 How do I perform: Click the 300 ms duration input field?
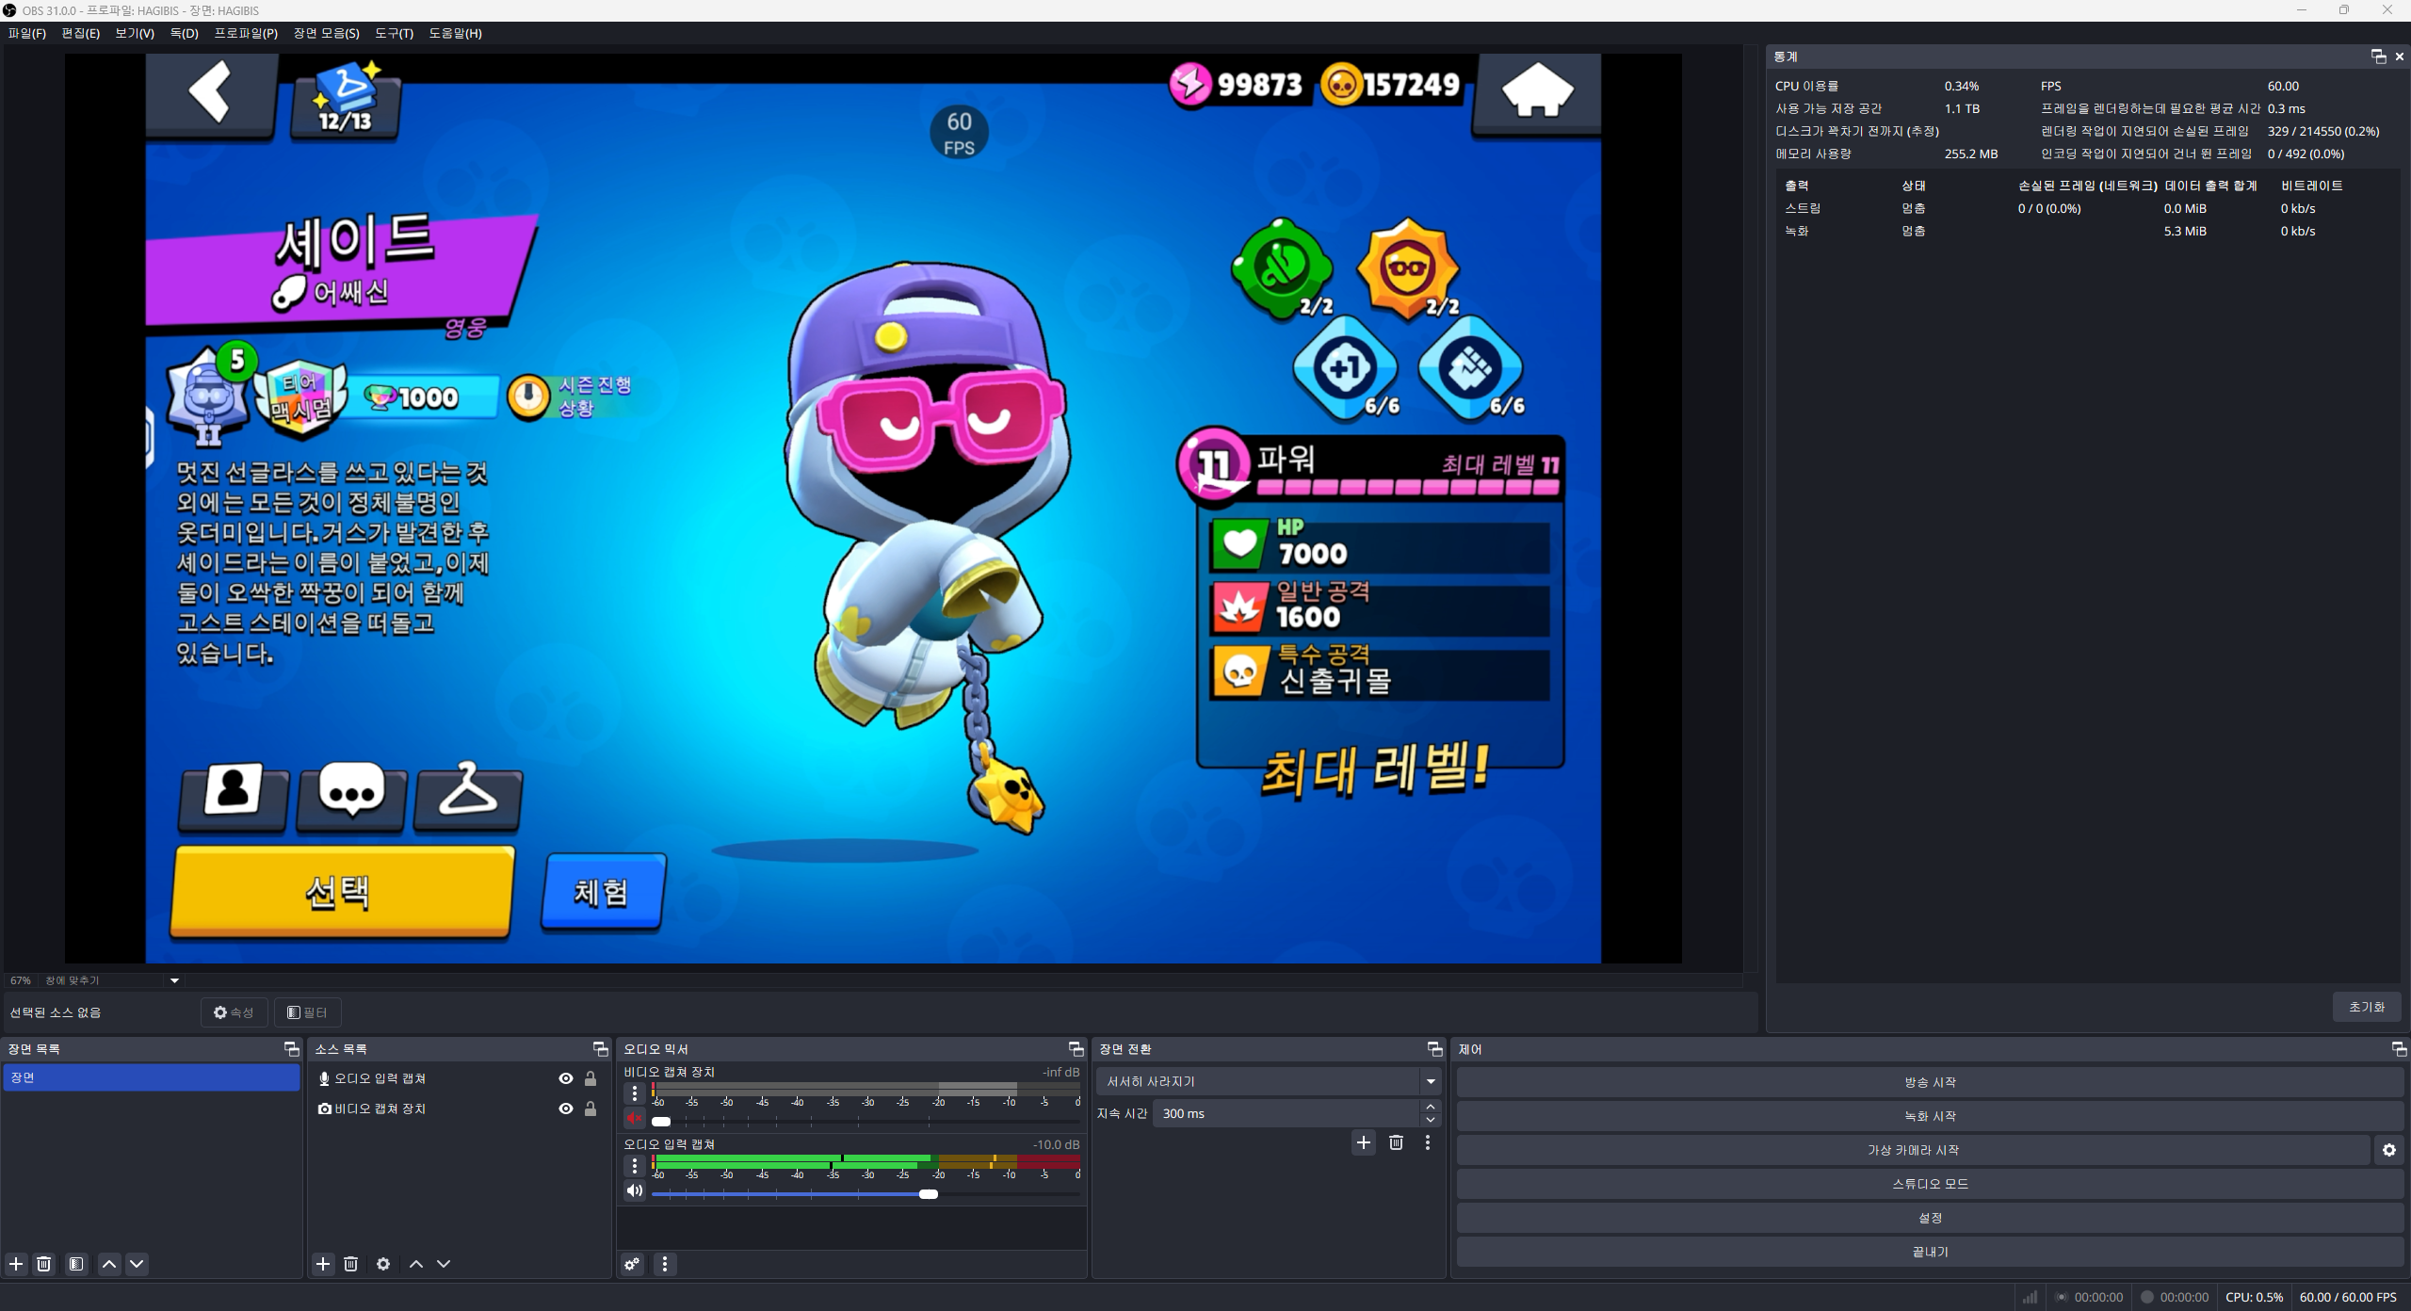point(1285,1113)
